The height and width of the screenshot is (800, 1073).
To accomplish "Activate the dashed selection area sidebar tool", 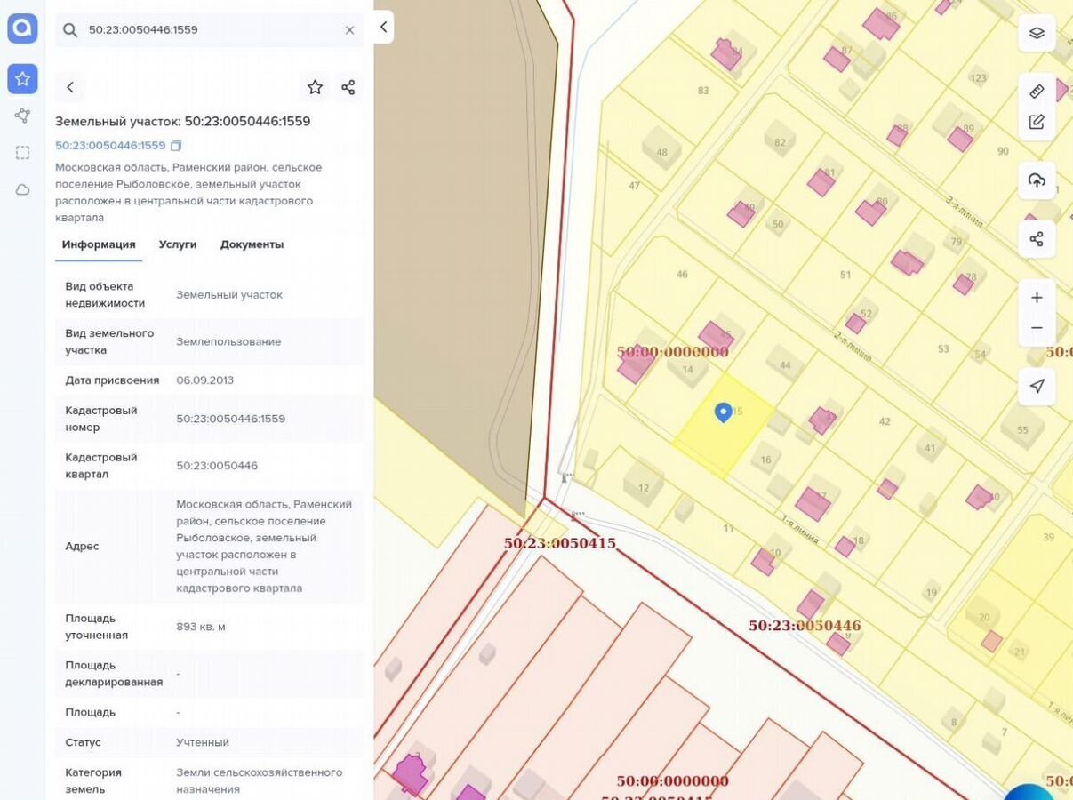I will click(22, 153).
